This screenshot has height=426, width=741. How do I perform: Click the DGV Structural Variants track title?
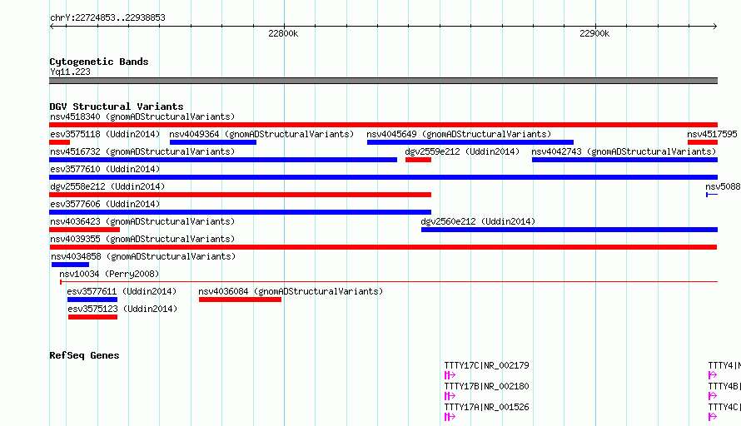(117, 106)
